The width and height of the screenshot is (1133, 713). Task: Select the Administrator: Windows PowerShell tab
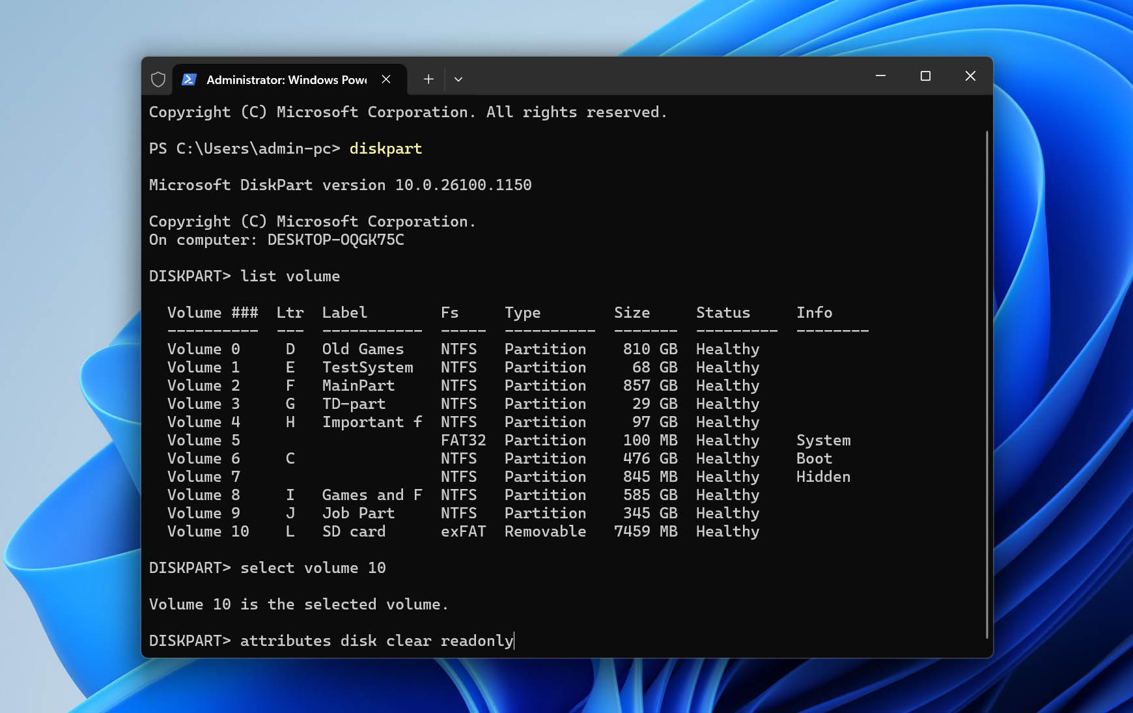click(290, 79)
